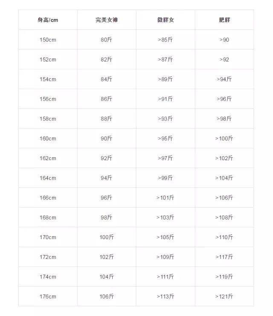Image resolution: width=273 pixels, height=316 pixels.
Task: Select the 156cm row label
Action: click(x=48, y=99)
